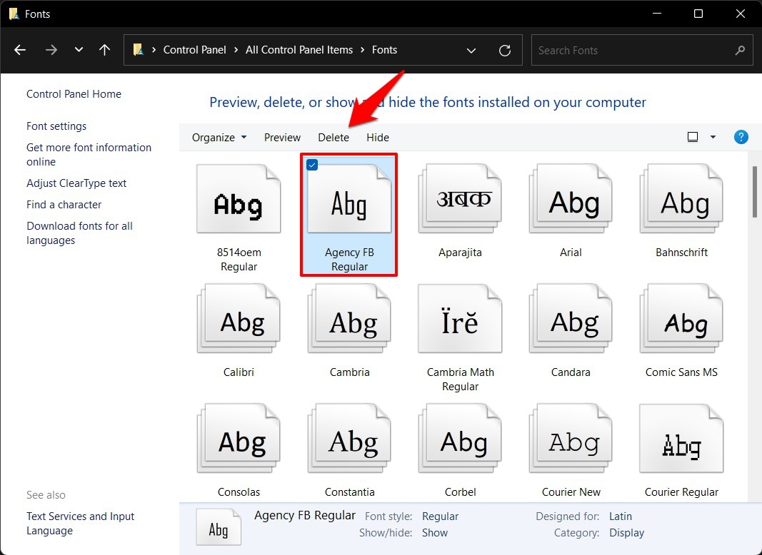Select the Calibri font icon
The height and width of the screenshot is (555, 762).
(239, 319)
